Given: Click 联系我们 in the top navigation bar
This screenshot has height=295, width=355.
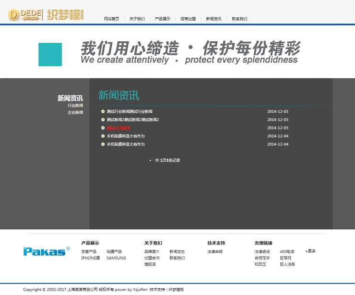Looking at the screenshot, I should click(x=239, y=19).
